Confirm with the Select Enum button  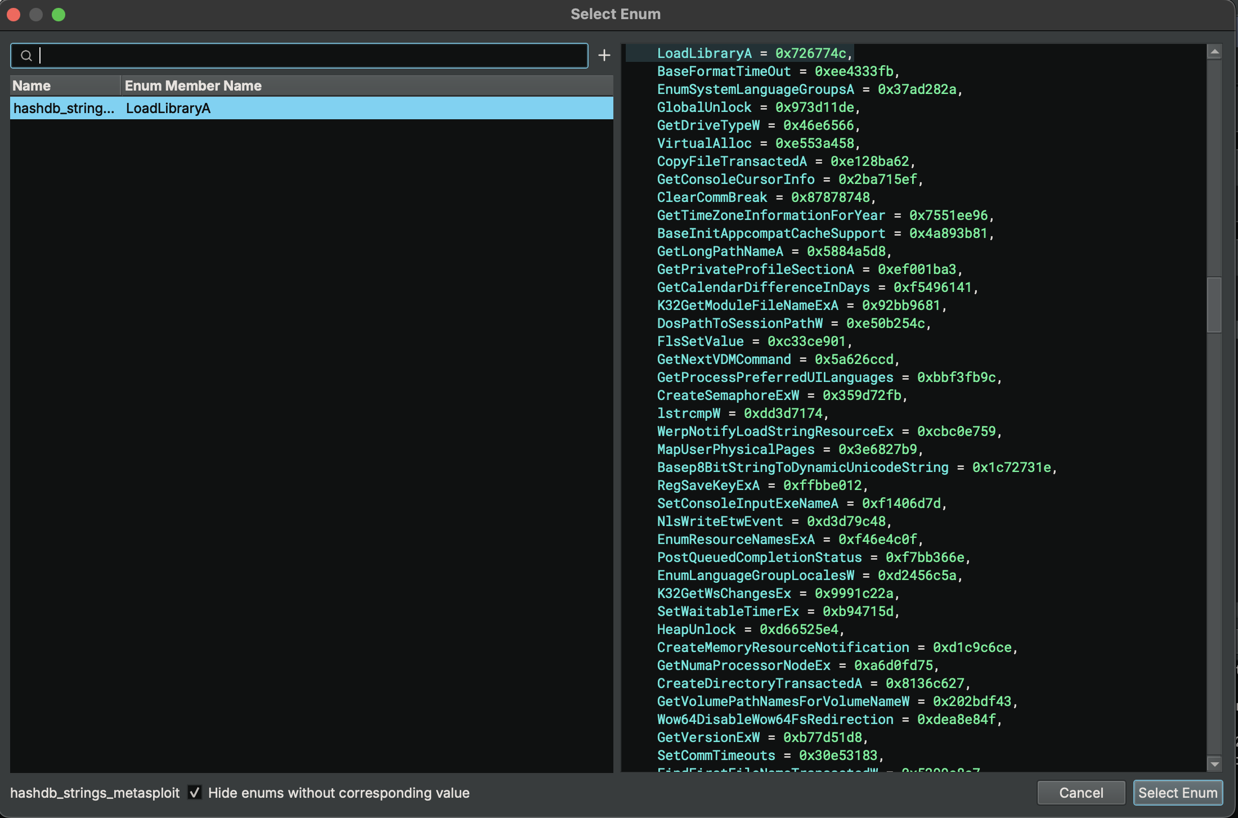[1178, 793]
